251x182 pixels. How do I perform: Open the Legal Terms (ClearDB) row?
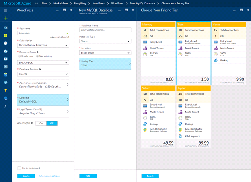click(x=43, y=112)
